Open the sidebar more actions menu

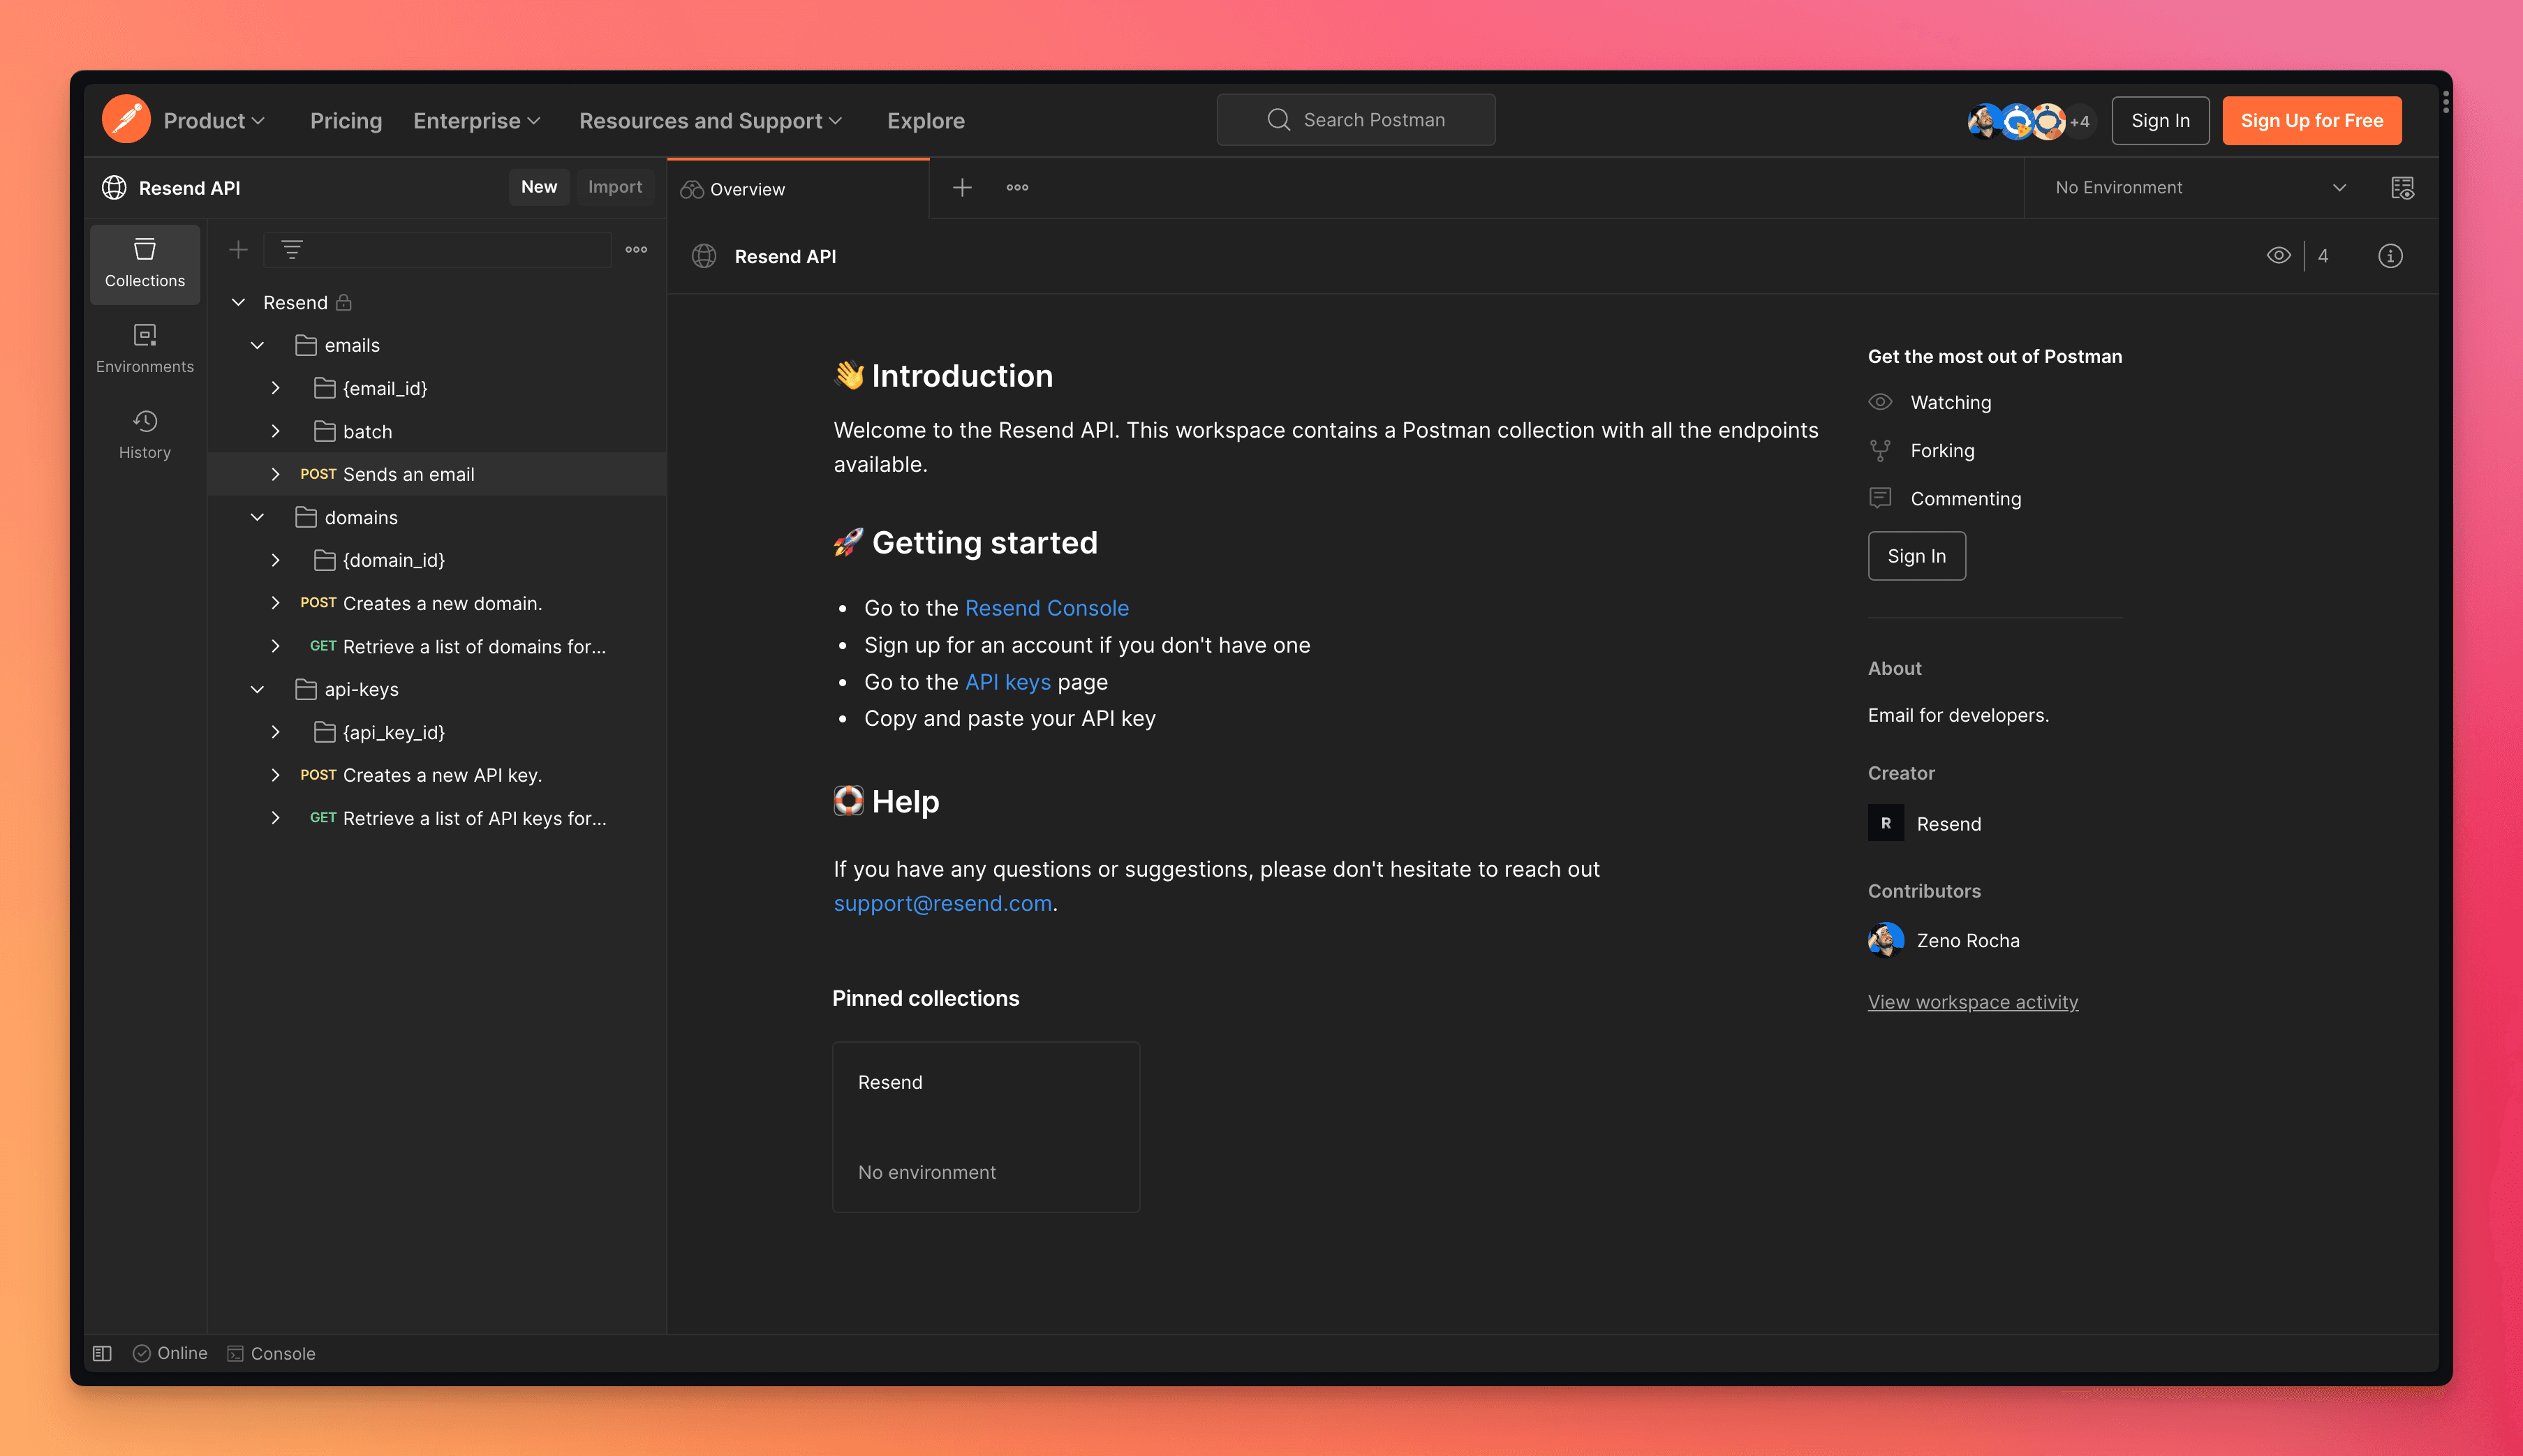click(x=636, y=249)
